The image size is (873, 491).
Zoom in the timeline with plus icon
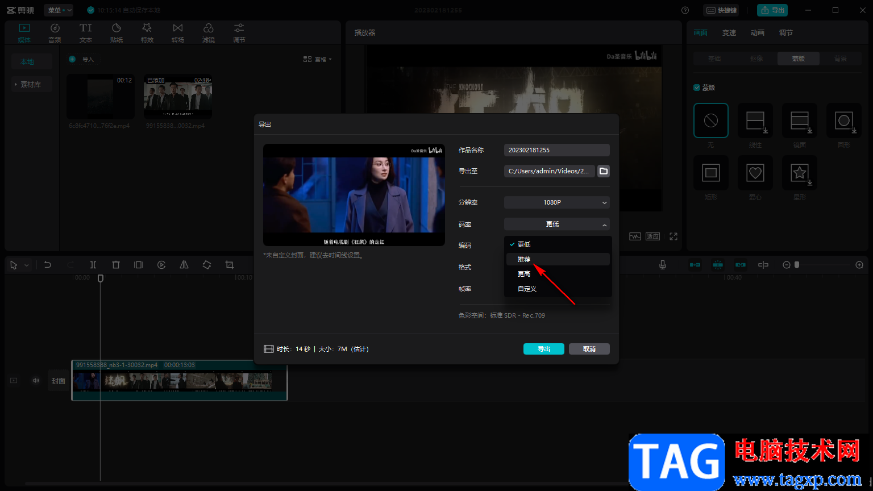(859, 265)
